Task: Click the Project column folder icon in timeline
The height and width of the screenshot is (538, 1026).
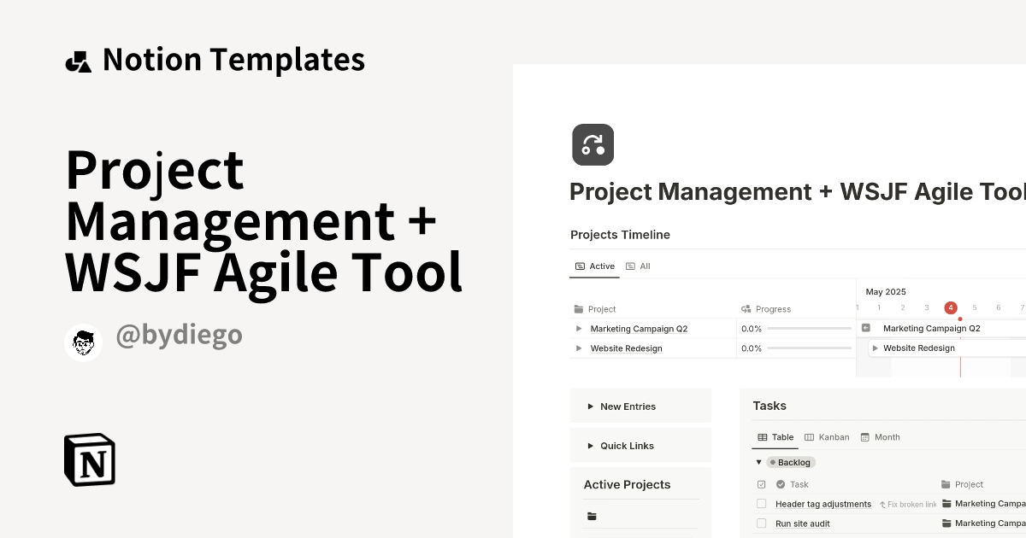Action: (x=579, y=309)
